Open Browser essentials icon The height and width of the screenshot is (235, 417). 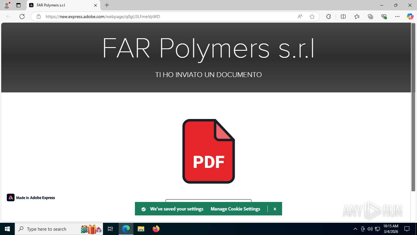click(x=384, y=17)
